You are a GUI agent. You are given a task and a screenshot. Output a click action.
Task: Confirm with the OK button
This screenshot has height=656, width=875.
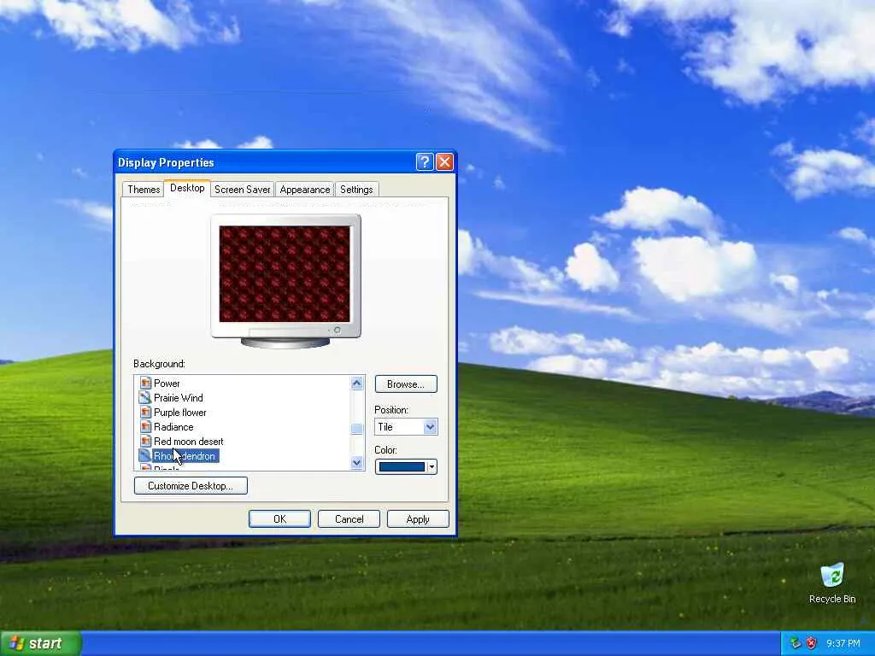coord(279,519)
